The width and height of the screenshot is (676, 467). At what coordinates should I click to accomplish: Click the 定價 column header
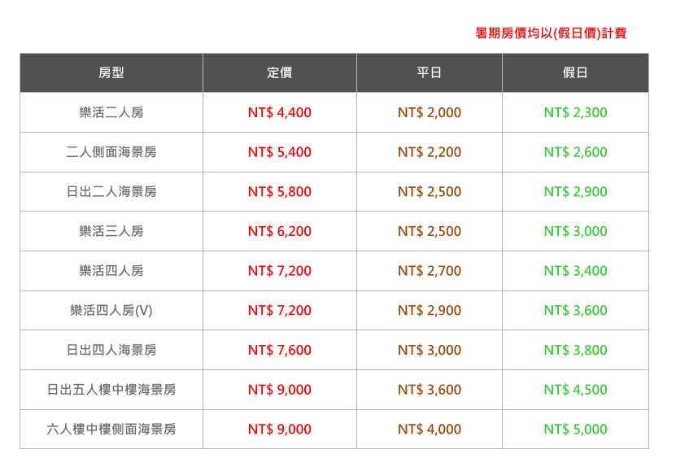pos(279,73)
